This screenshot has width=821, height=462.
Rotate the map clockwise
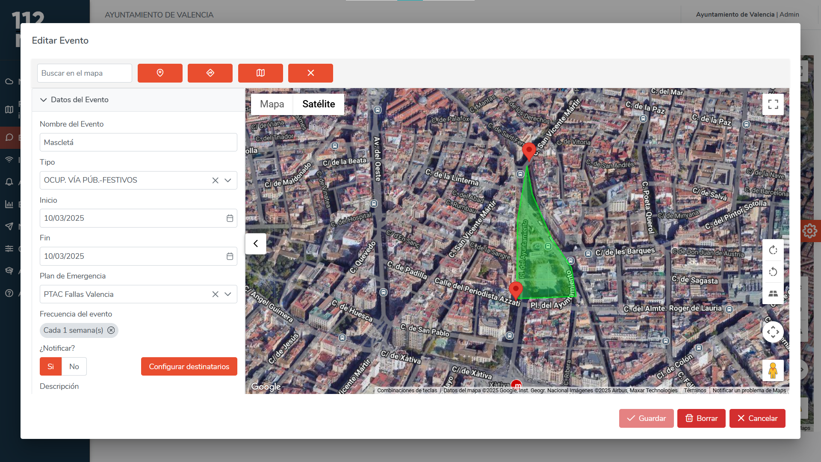(773, 250)
